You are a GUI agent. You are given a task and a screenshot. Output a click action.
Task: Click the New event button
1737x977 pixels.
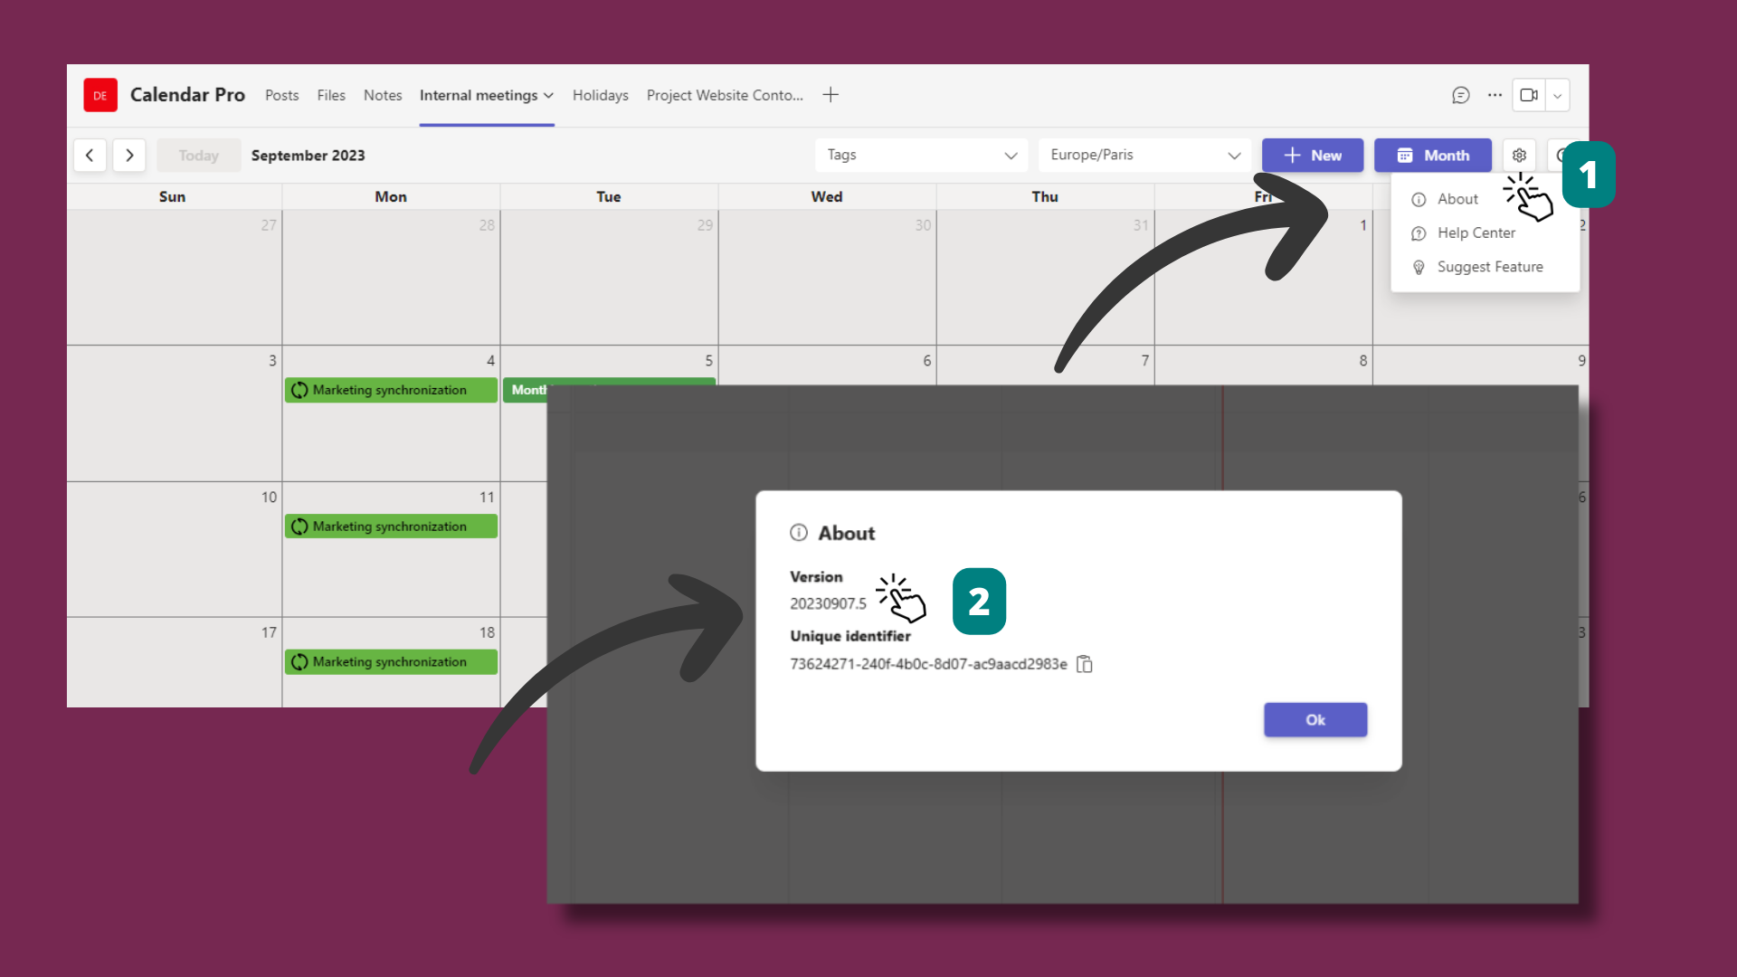1313,156
